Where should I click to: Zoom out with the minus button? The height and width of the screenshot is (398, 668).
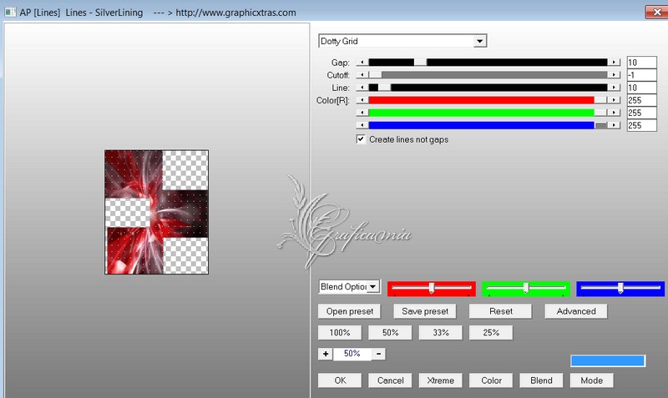pos(379,354)
